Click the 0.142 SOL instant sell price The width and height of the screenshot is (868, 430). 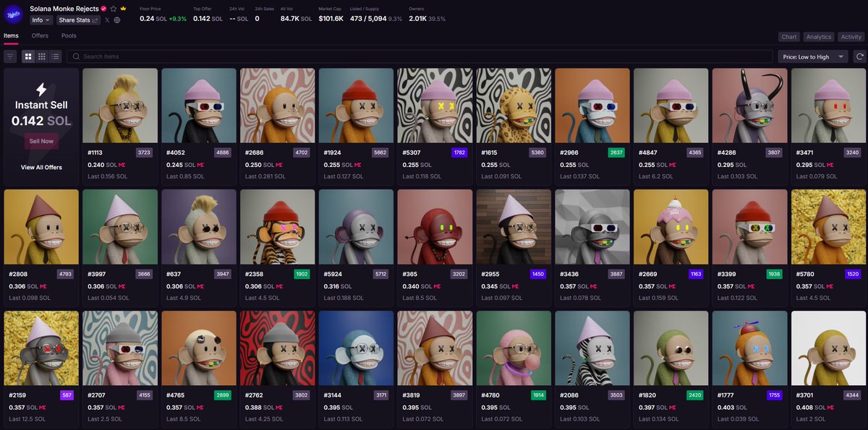[41, 121]
